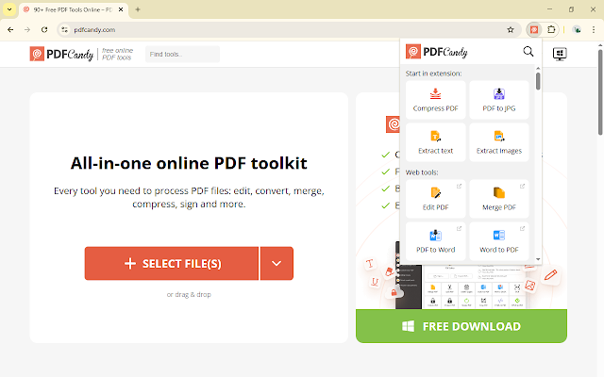Viewport: 604px width, 377px height.
Task: Click the 'All-in-one online PDF toolkit' heading
Action: pyautogui.click(x=189, y=163)
